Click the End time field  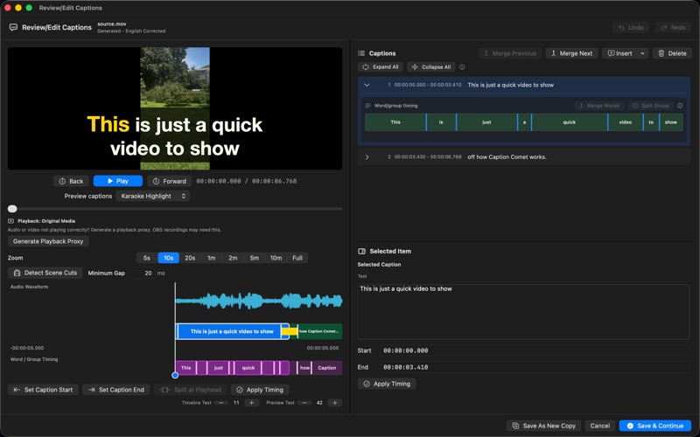pos(535,367)
